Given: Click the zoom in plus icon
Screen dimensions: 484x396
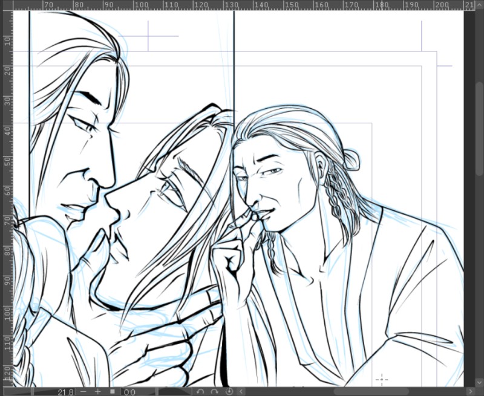Looking at the screenshot, I should [x=98, y=391].
